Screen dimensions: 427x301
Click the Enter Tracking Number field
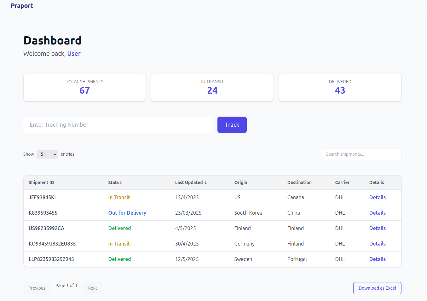click(118, 124)
